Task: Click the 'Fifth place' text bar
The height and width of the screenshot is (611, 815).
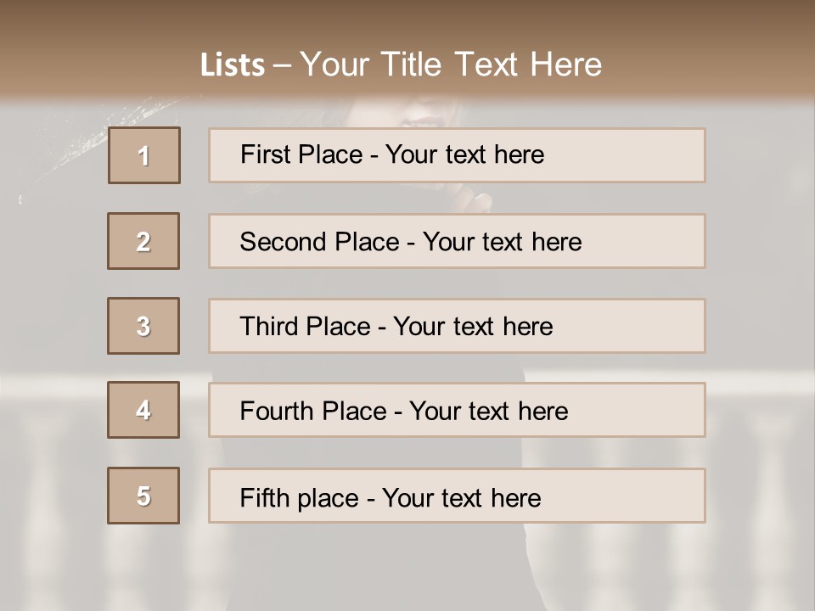Action: pyautogui.click(x=457, y=496)
